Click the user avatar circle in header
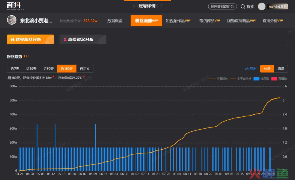Viewport: 295px width, 180px height. point(261,6)
